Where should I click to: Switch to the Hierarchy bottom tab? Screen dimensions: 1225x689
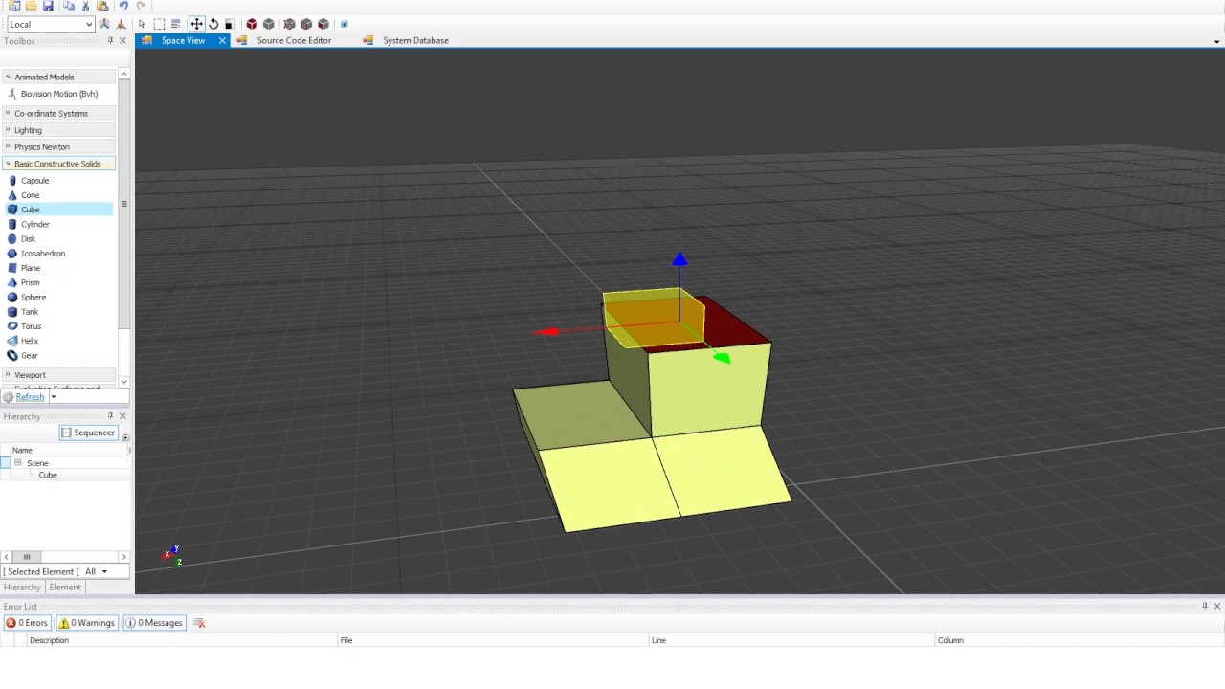[22, 587]
